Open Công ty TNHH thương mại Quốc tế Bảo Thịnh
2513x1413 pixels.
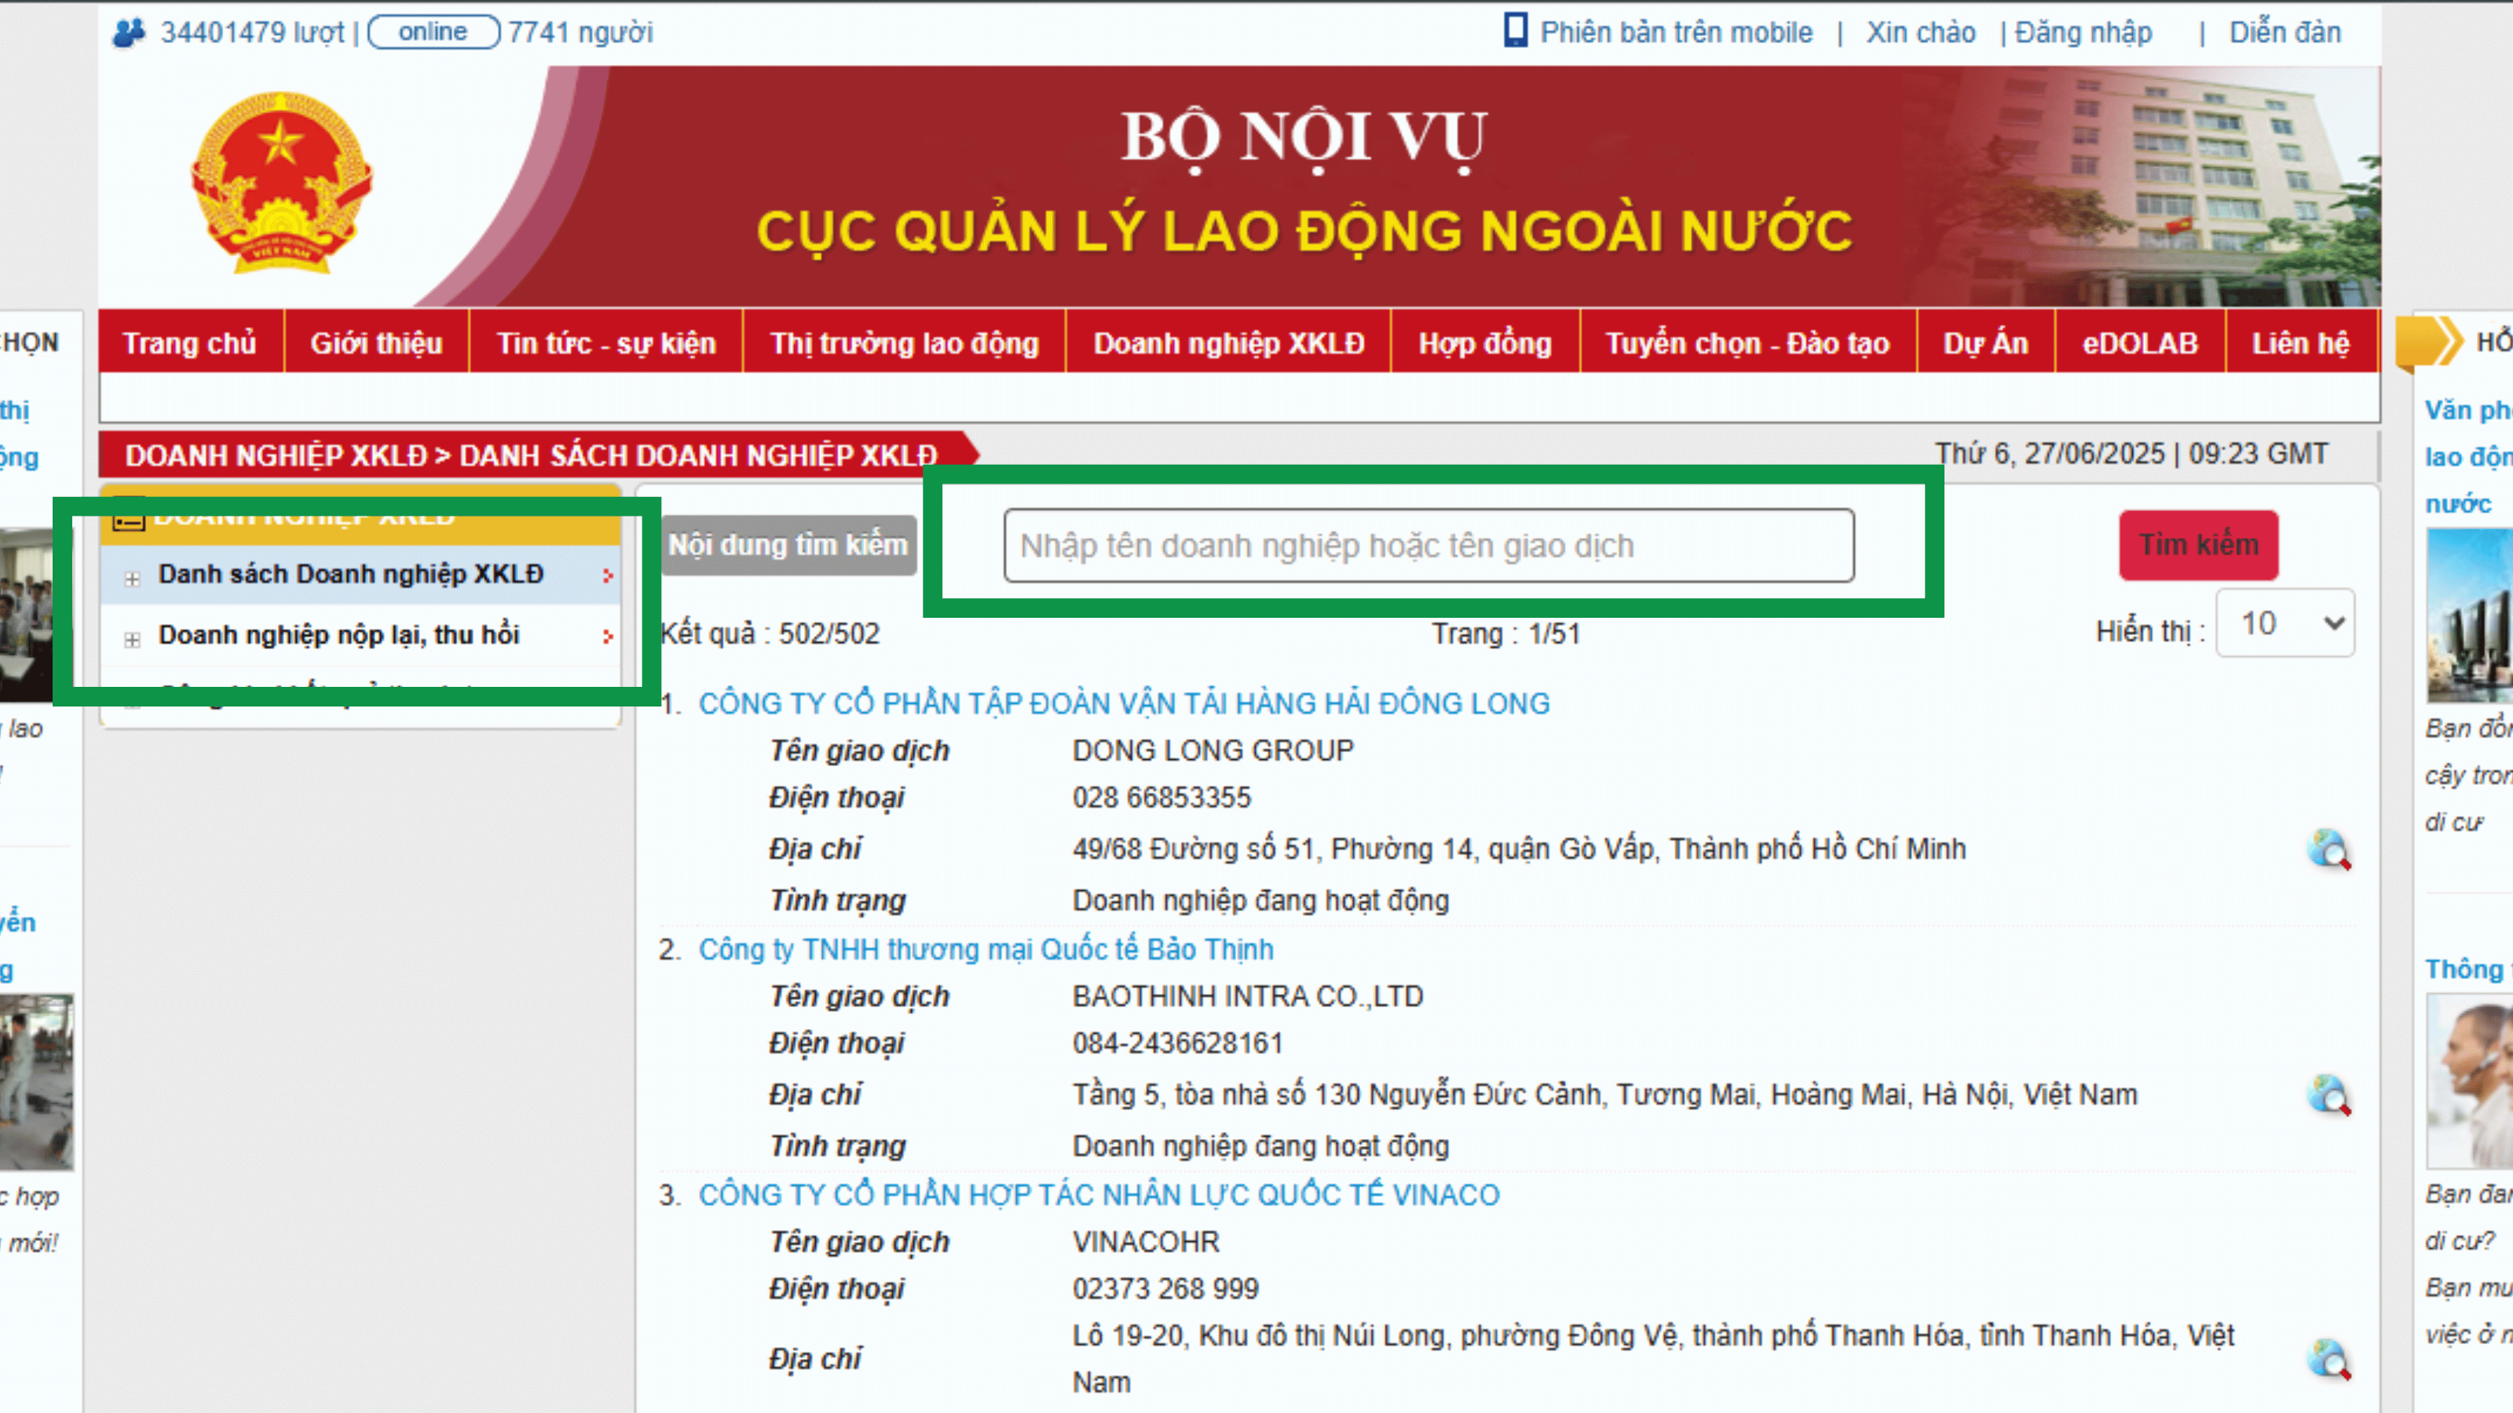pyautogui.click(x=986, y=949)
